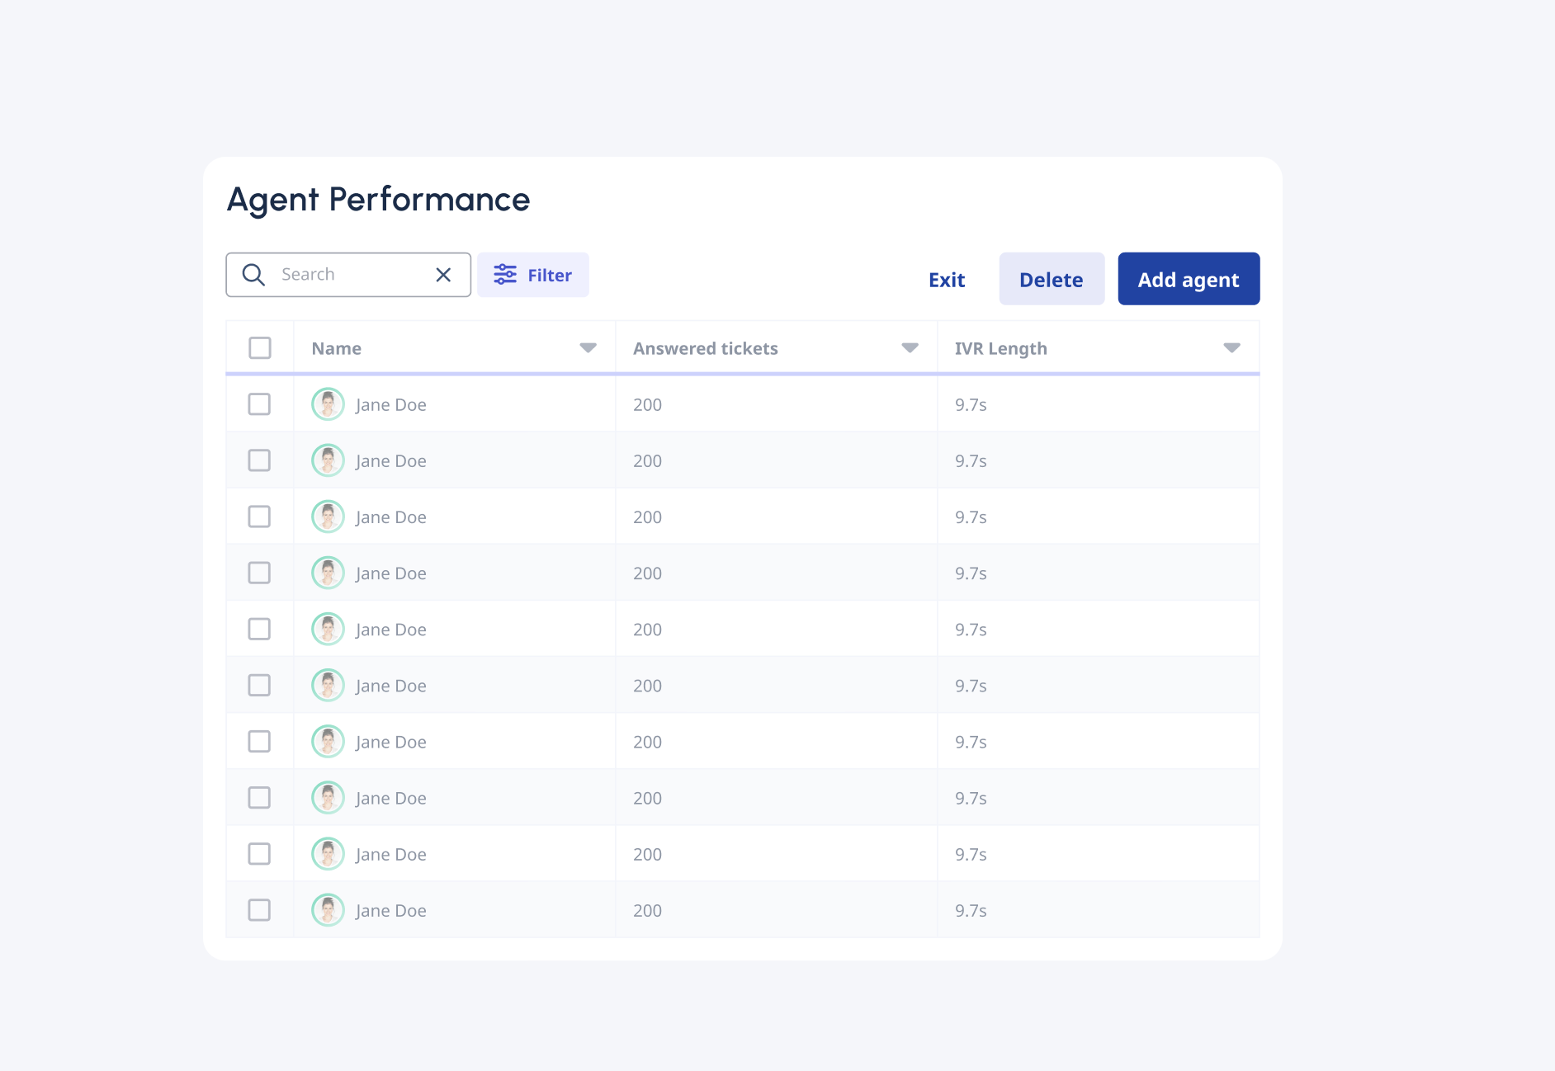Click the filter sliders icon
The width and height of the screenshot is (1555, 1071).
pos(505,275)
